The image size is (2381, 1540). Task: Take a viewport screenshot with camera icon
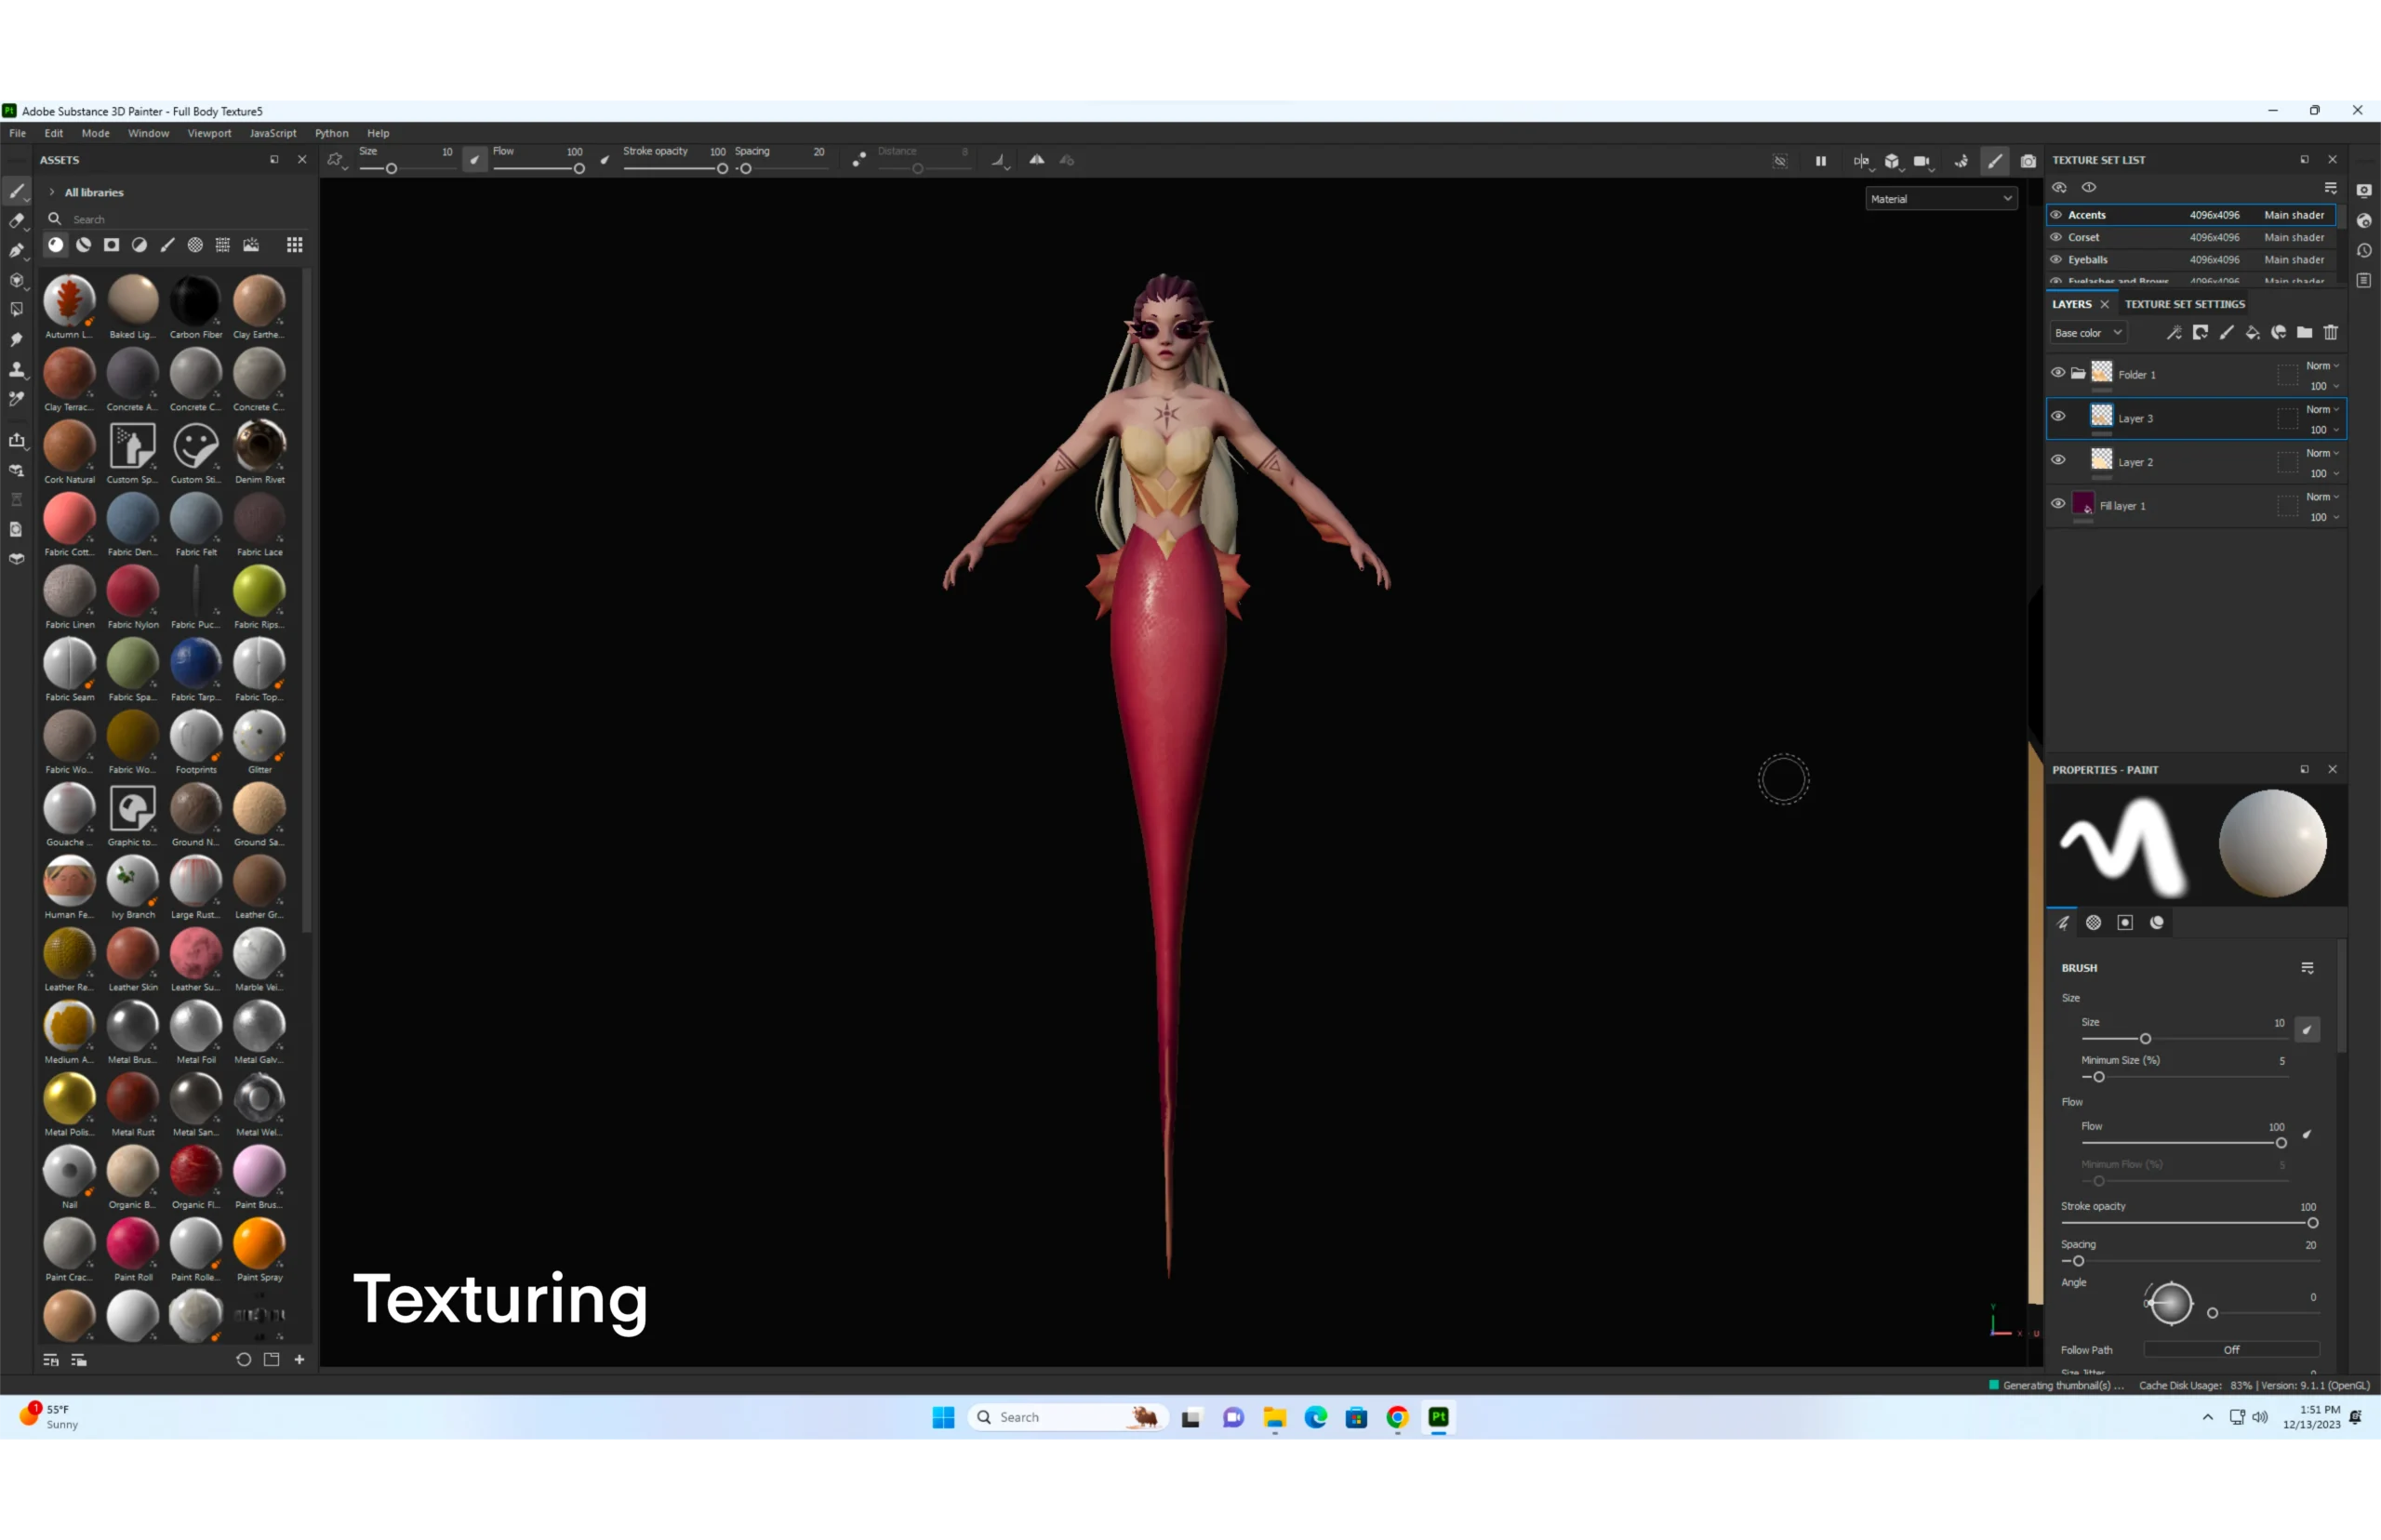2028,161
